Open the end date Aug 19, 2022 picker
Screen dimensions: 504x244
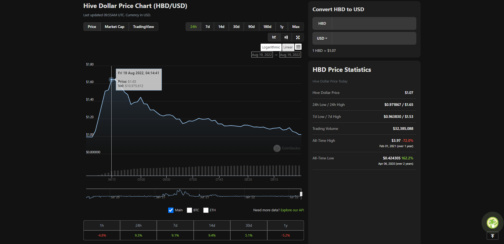[290, 55]
